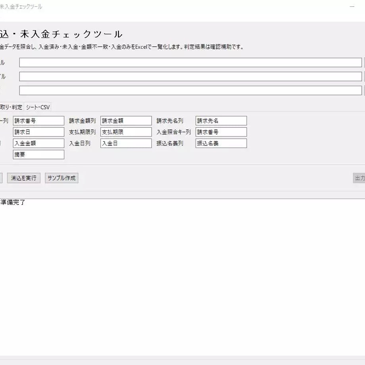365x365 pixels.
Task: Switch to the シート･CSV tab
Action: click(x=38, y=107)
